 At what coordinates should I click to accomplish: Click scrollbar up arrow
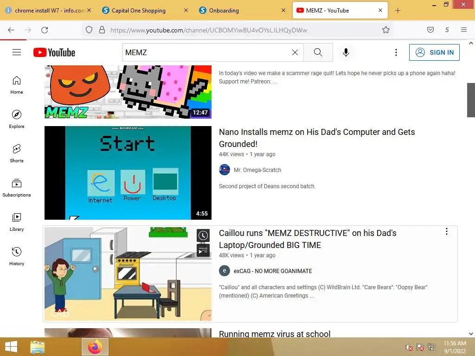click(471, 43)
